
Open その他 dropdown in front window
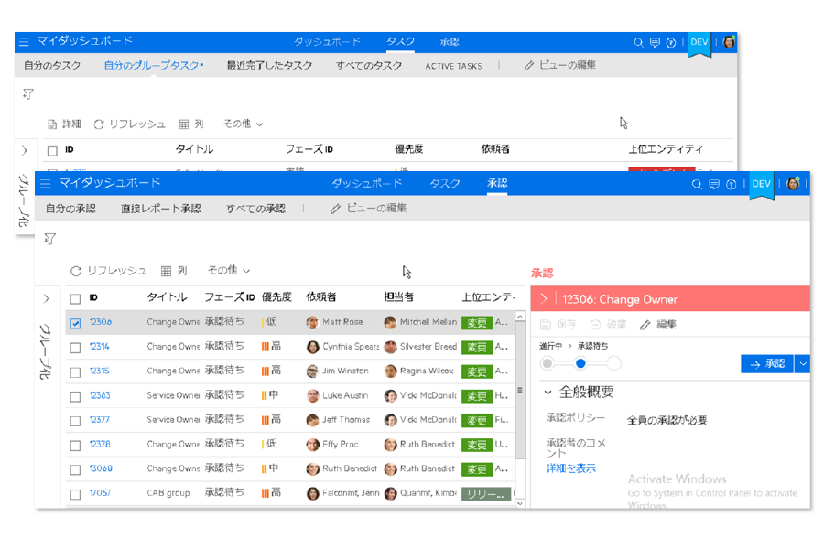tap(229, 270)
